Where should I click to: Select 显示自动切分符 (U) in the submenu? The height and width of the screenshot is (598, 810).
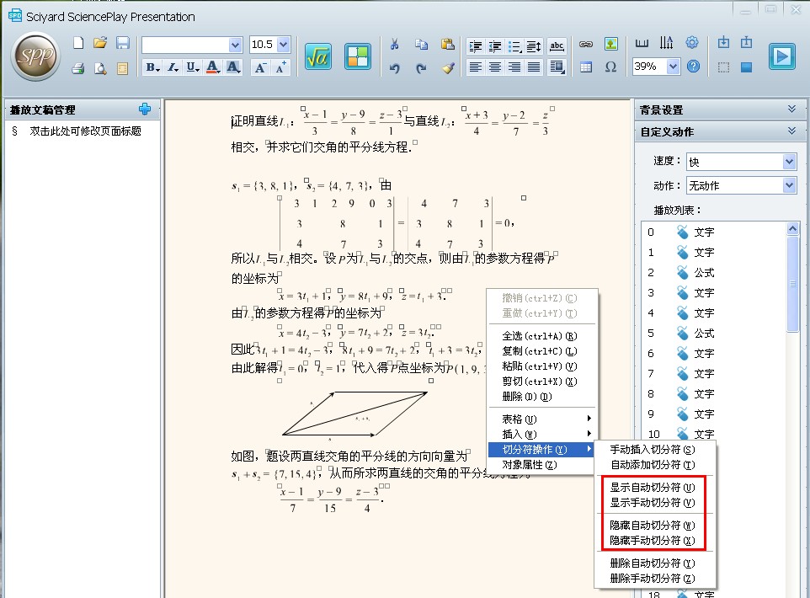[654, 488]
